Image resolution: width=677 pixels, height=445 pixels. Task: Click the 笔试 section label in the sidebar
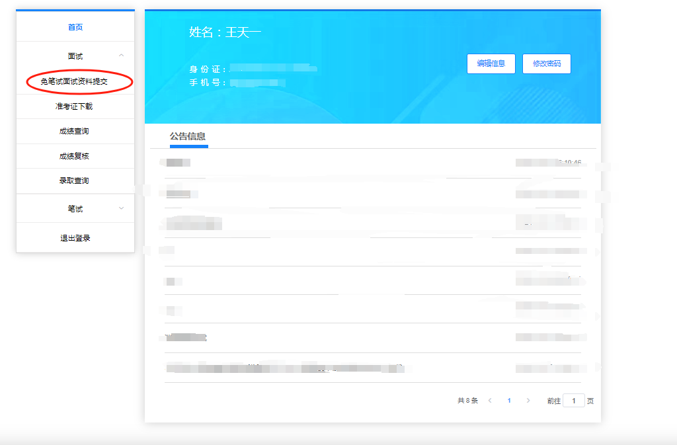coord(75,208)
